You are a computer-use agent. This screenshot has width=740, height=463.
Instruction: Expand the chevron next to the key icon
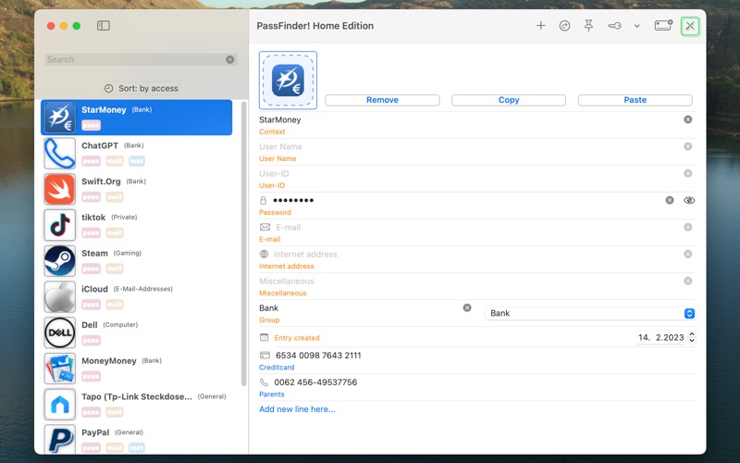pyautogui.click(x=637, y=26)
